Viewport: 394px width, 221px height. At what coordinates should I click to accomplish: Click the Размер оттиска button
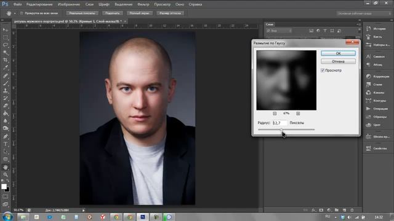click(x=170, y=13)
